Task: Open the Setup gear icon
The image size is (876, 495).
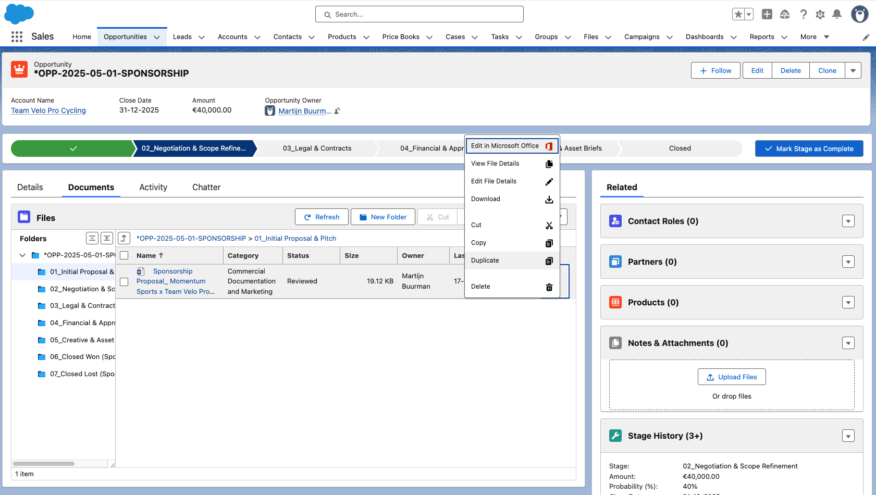Action: (820, 15)
